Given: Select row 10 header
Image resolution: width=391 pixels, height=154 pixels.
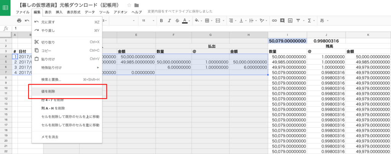Looking at the screenshot, I should click(6, 88).
